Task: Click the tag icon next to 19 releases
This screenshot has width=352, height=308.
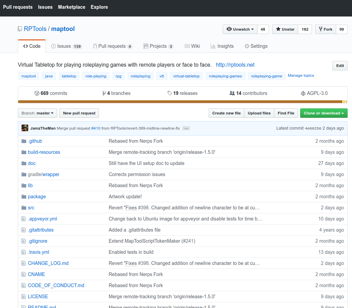Action: click(170, 93)
